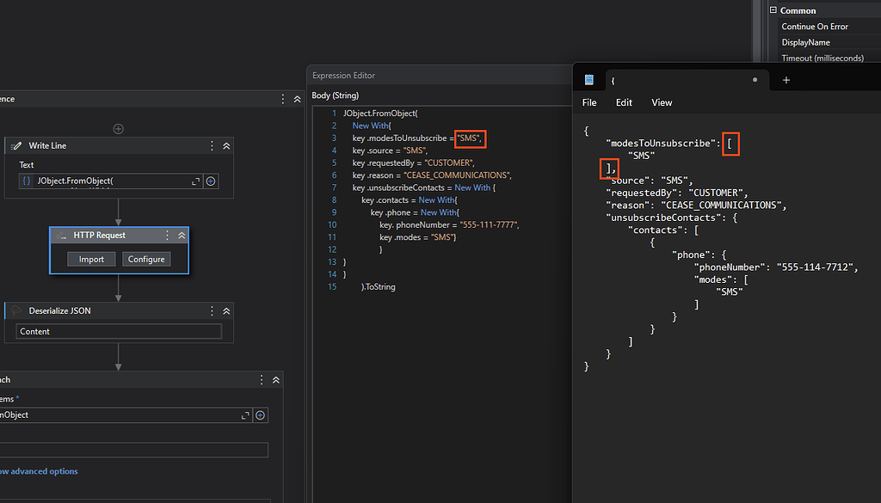
Task: Open Deserialize JSON activity options menu
Action: point(213,311)
